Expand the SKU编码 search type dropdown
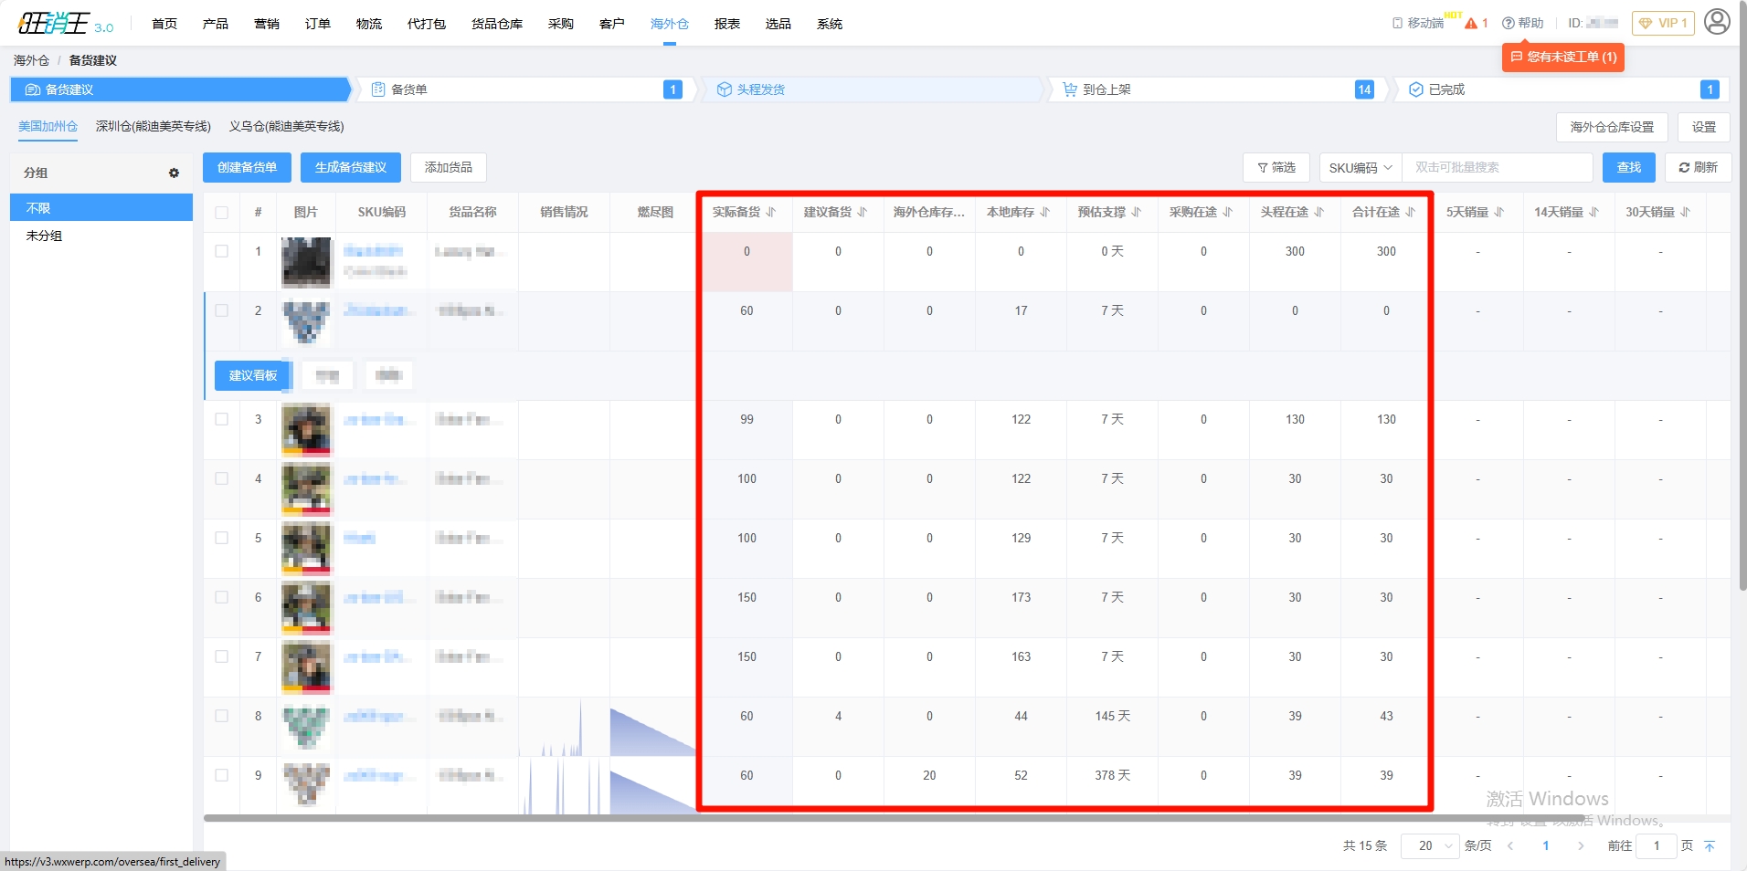Viewport: 1747px width, 871px height. click(1360, 168)
